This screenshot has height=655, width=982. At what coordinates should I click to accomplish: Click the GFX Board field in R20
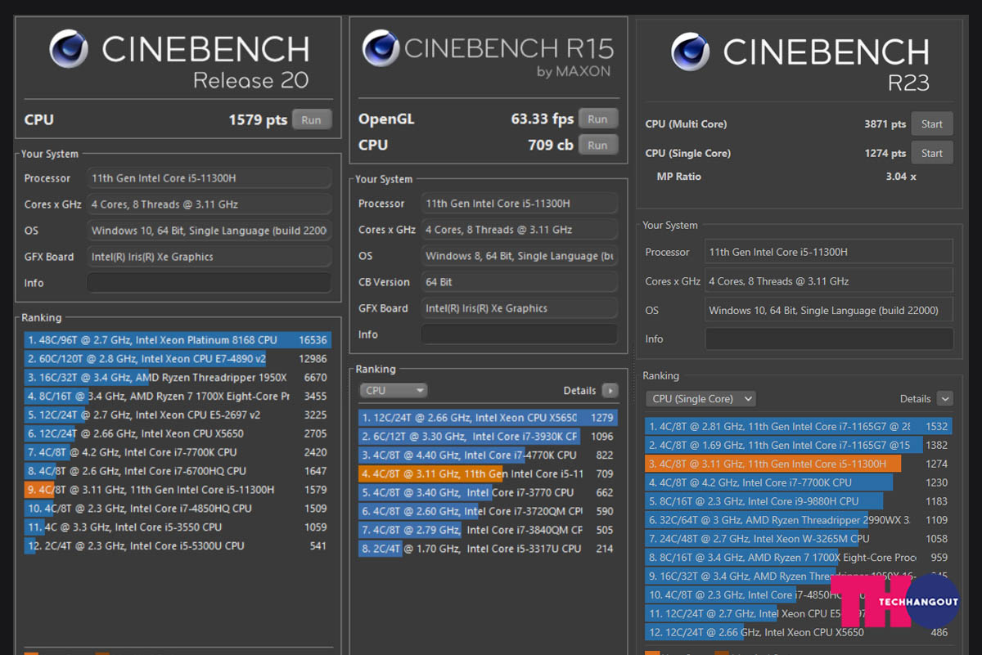click(209, 257)
